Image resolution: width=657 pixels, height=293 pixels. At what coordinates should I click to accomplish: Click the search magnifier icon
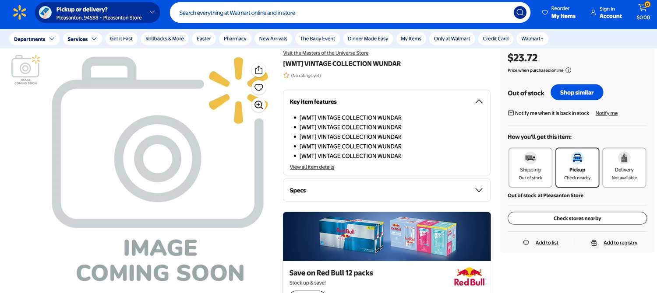pyautogui.click(x=519, y=12)
